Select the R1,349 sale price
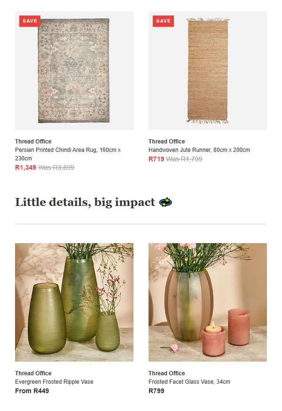Image resolution: width=282 pixels, height=411 pixels. click(25, 167)
